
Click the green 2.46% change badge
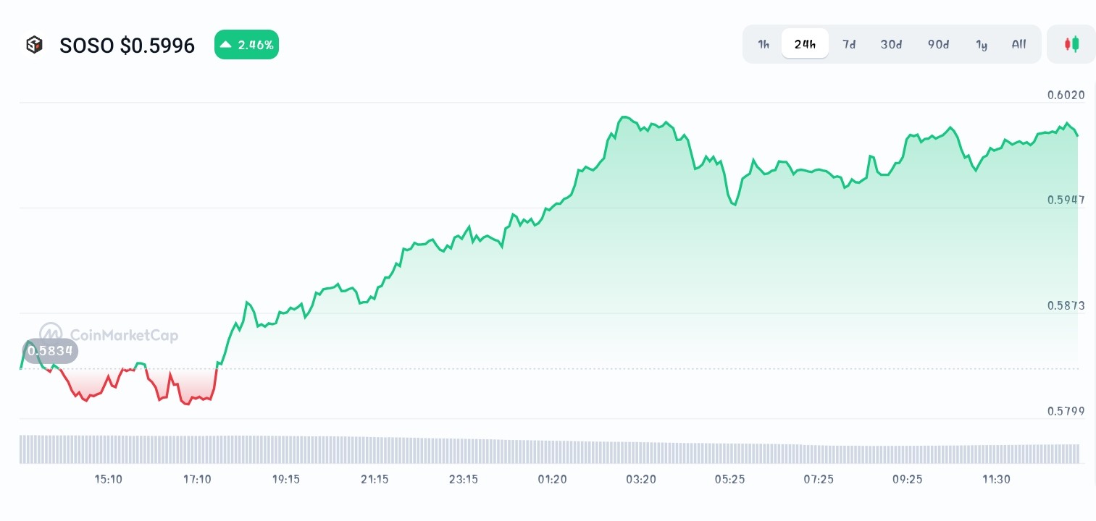click(246, 45)
